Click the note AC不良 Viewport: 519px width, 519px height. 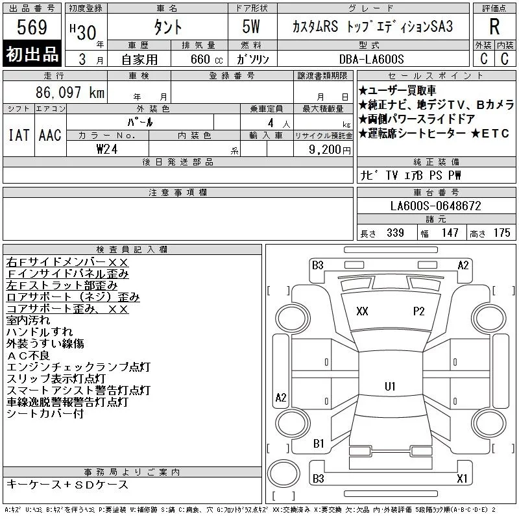click(x=28, y=356)
